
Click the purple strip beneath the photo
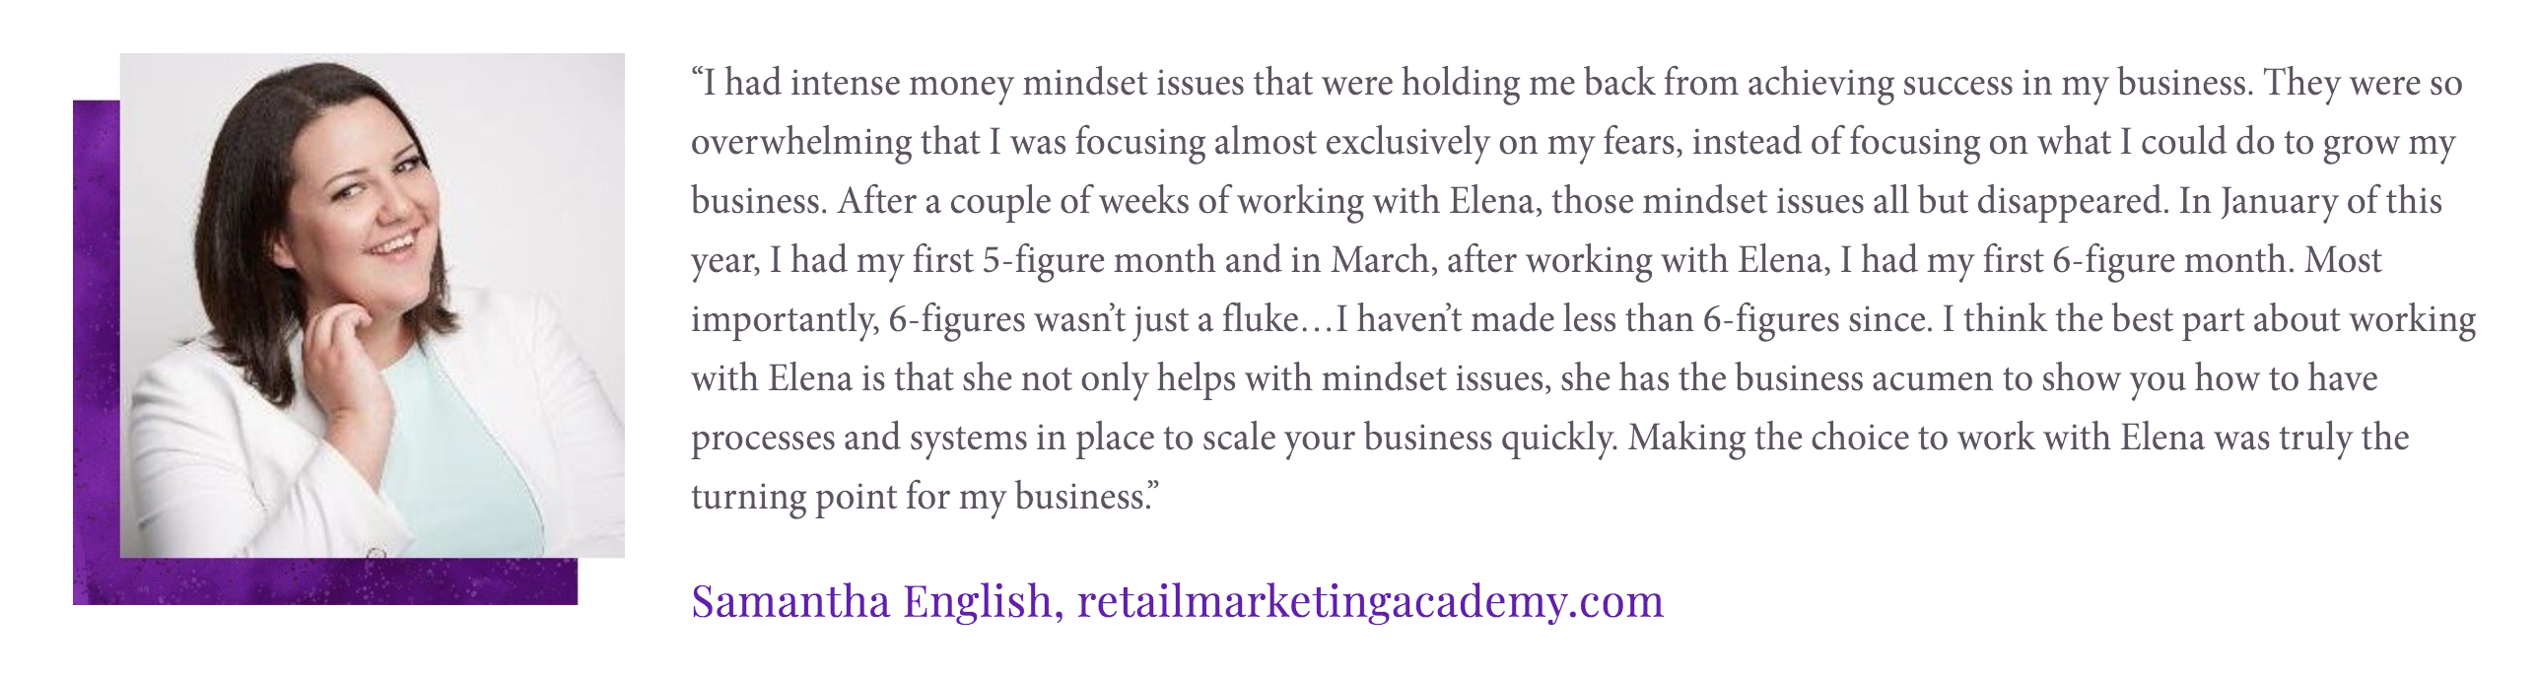click(349, 581)
